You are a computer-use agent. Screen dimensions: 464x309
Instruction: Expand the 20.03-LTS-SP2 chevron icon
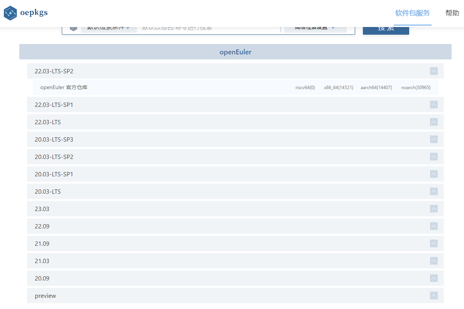pyautogui.click(x=434, y=157)
